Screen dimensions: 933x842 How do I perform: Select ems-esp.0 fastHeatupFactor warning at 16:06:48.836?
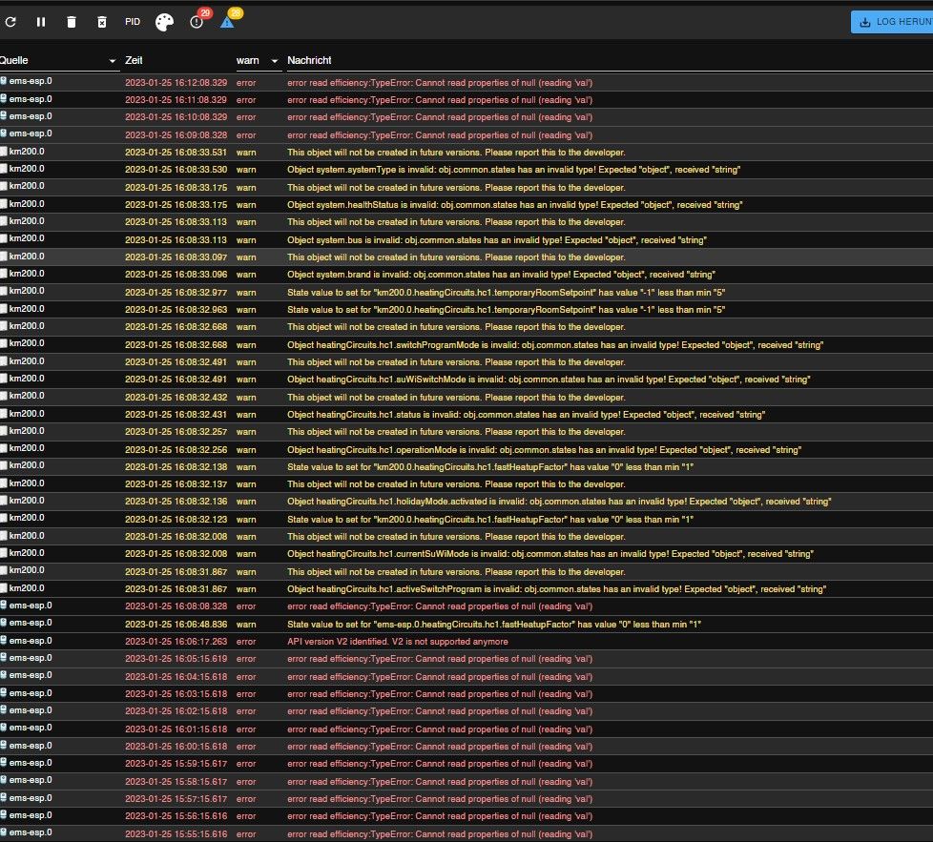coord(466,624)
